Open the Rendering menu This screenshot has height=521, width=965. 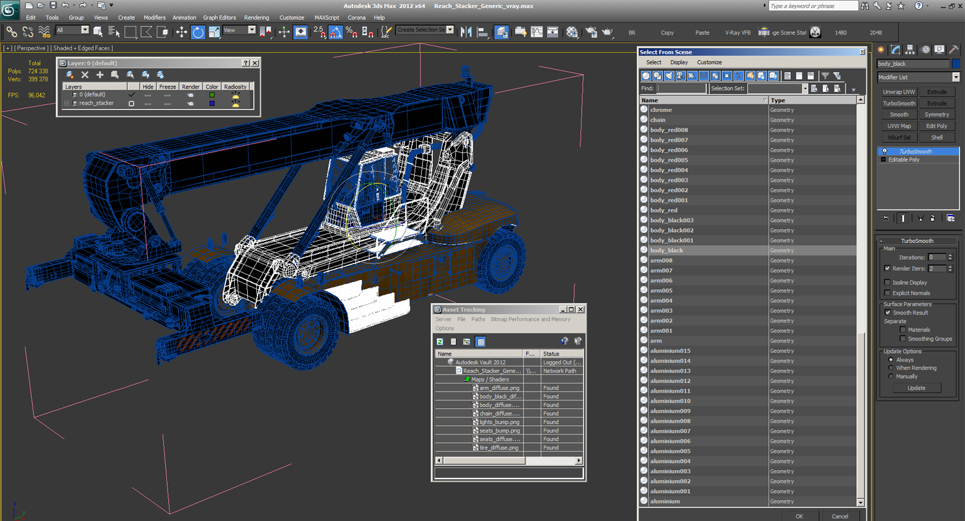click(256, 18)
